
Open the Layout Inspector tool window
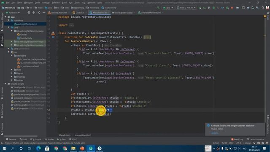(255, 139)
